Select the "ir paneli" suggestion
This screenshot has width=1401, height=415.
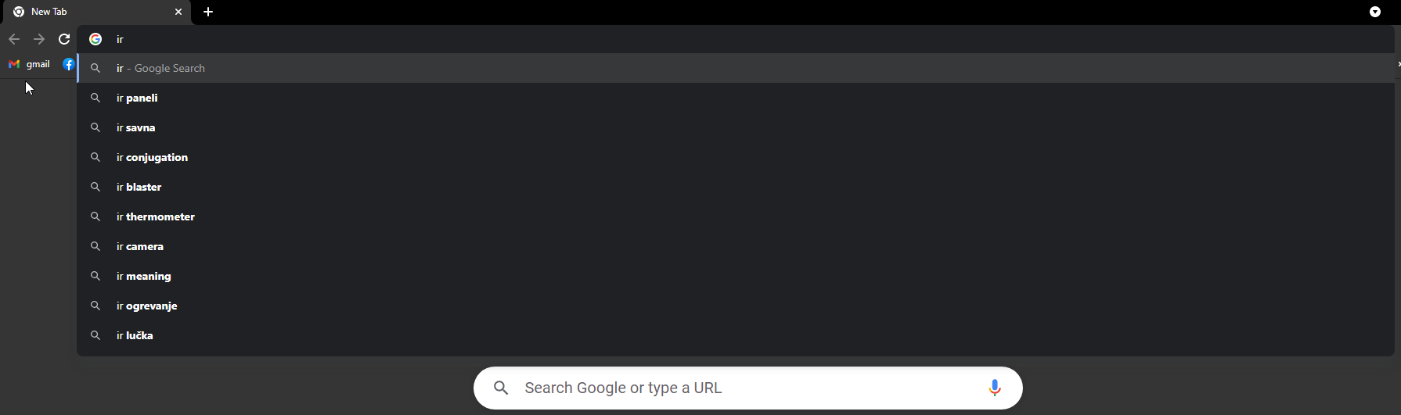736,98
